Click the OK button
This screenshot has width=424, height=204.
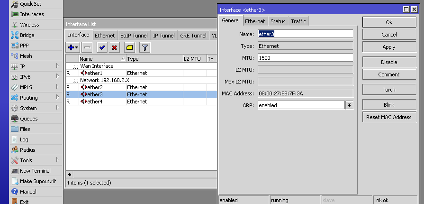pos(389,22)
